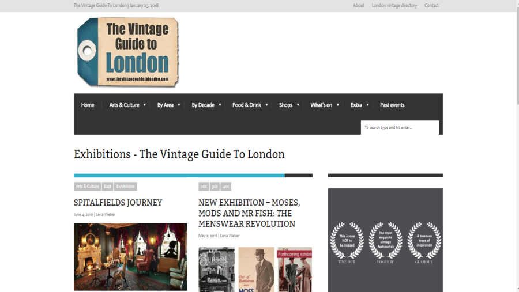Click the 'Exhibitions - The Vintage Guide To London' heading
Screen dimensions: 519x292
pyautogui.click(x=179, y=154)
